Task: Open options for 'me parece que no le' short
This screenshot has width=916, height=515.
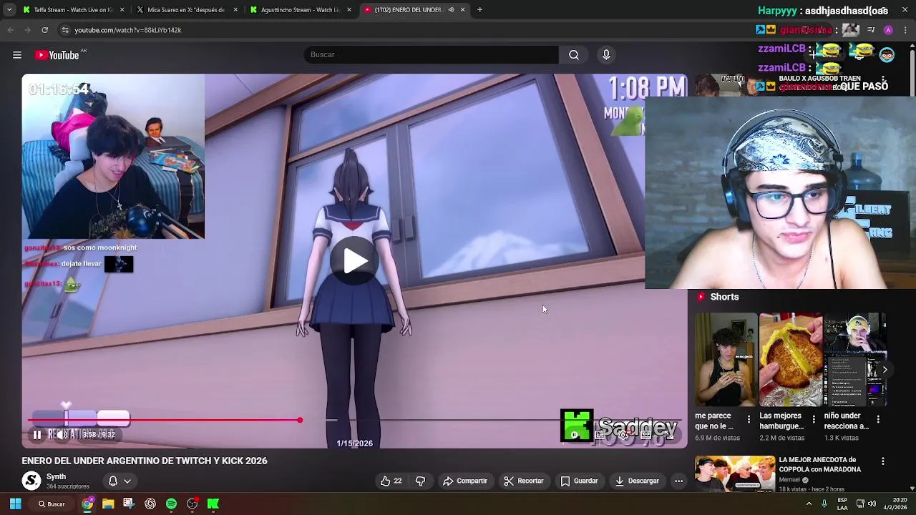Action: pyautogui.click(x=749, y=419)
